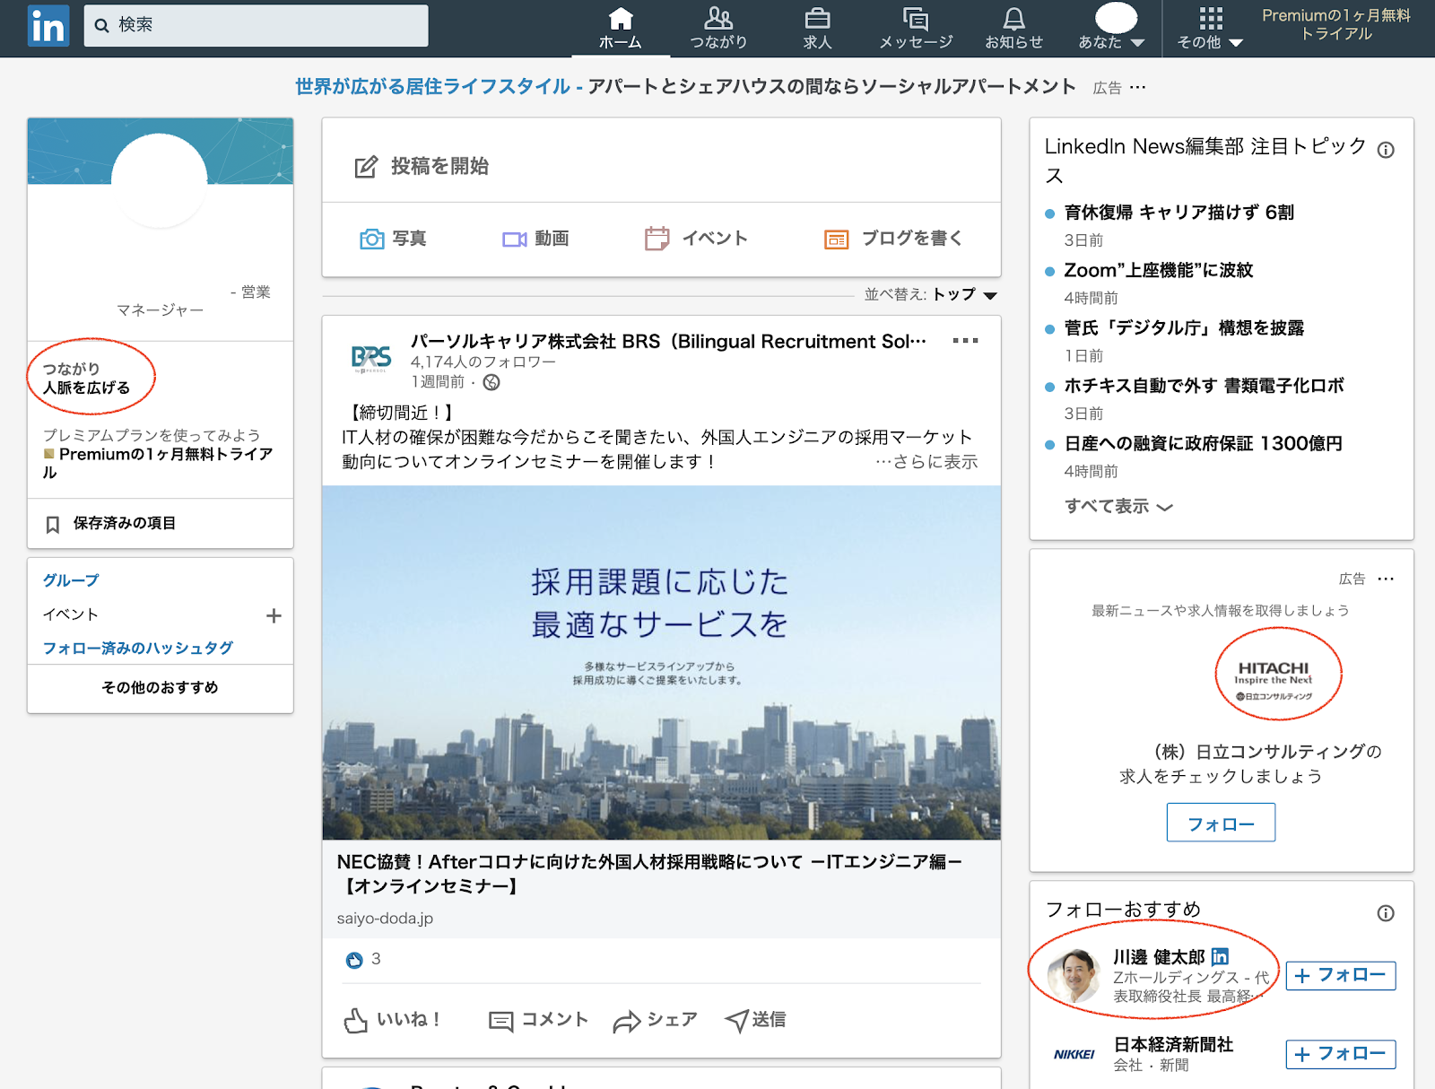Click 投稿を開始 to start a post
Image resolution: width=1435 pixels, height=1089 pixels.
[x=439, y=166]
